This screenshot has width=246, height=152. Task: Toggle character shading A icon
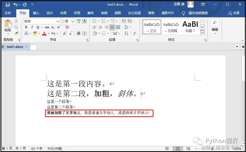(79, 33)
